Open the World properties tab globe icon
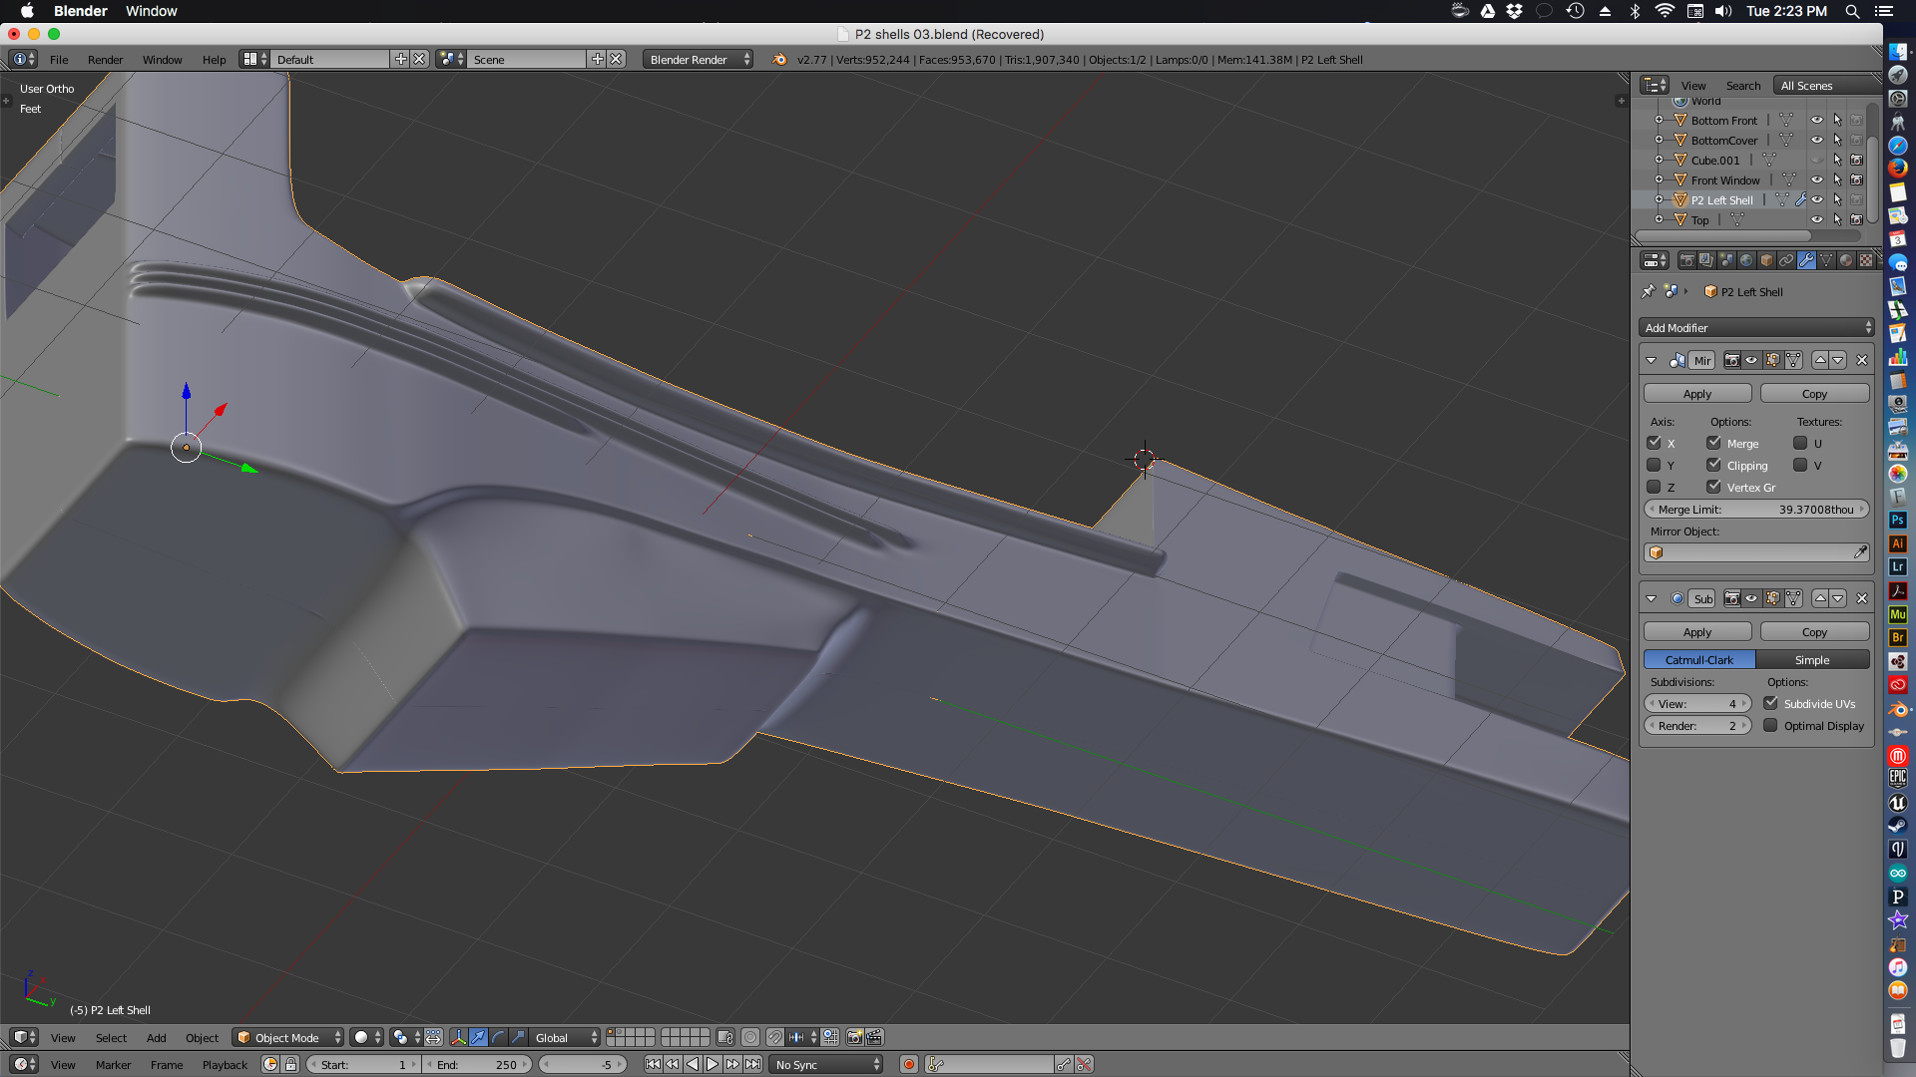This screenshot has height=1077, width=1916. pos(1746,260)
